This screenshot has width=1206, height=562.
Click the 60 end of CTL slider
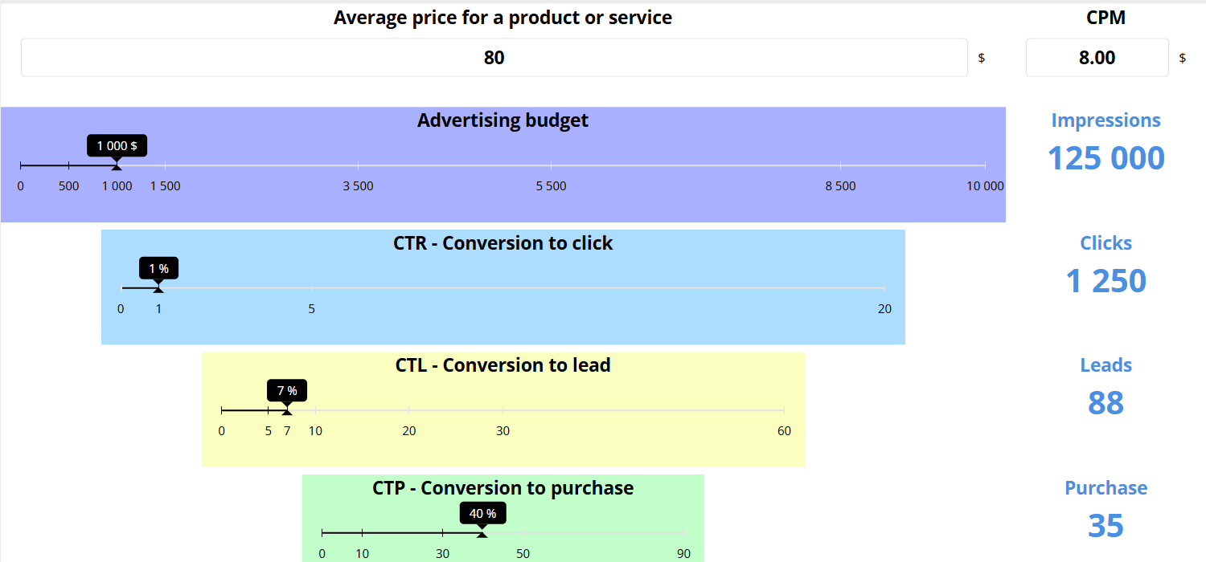(784, 410)
